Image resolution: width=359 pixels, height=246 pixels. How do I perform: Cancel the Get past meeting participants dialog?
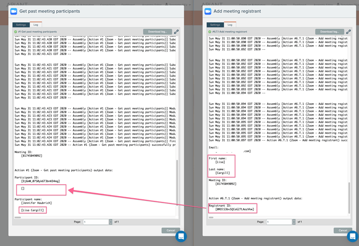pyautogui.click(x=171, y=230)
